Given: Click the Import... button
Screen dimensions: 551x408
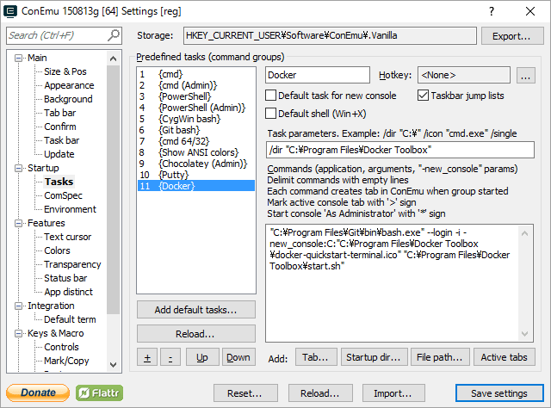Looking at the screenshot, I should [x=393, y=393].
